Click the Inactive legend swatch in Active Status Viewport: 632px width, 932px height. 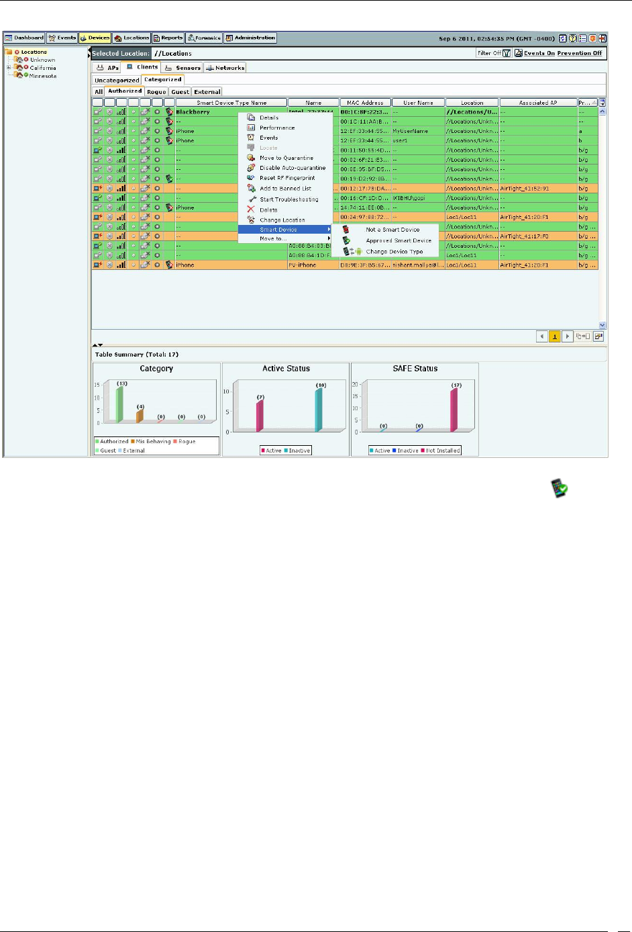point(286,451)
